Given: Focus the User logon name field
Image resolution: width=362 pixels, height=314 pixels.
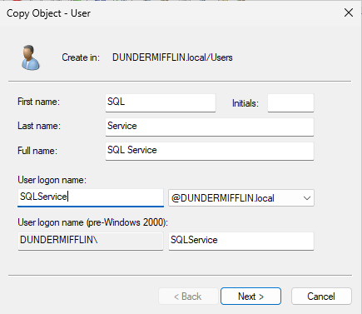Looking at the screenshot, I should [x=91, y=197].
